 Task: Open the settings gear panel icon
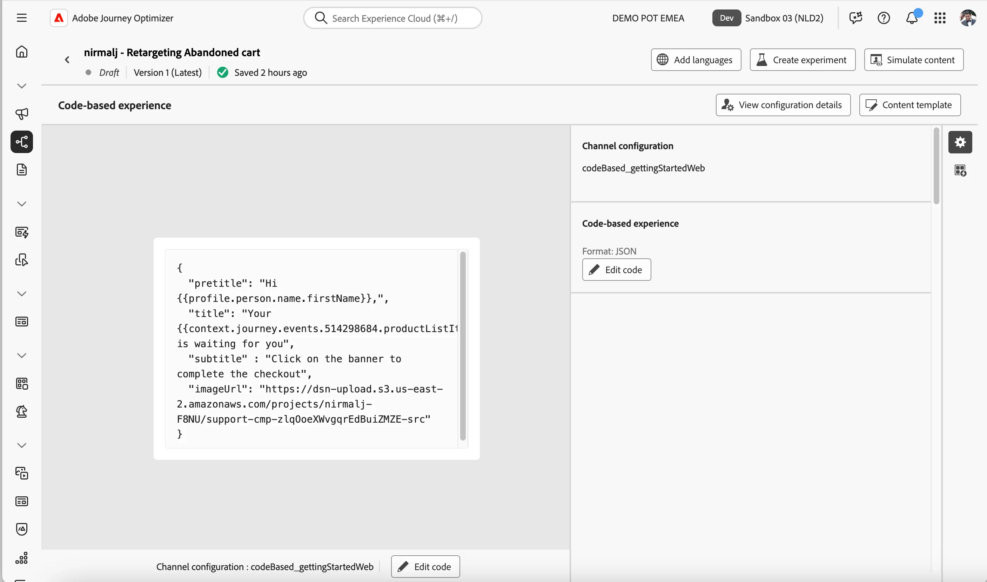(x=960, y=142)
